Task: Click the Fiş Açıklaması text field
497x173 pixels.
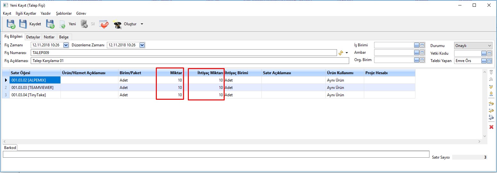Action: 189,61
